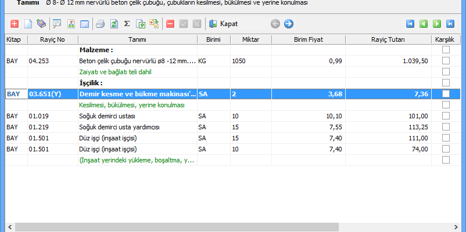
Task: Click the green refresh icon
Action: pyautogui.click(x=114, y=24)
